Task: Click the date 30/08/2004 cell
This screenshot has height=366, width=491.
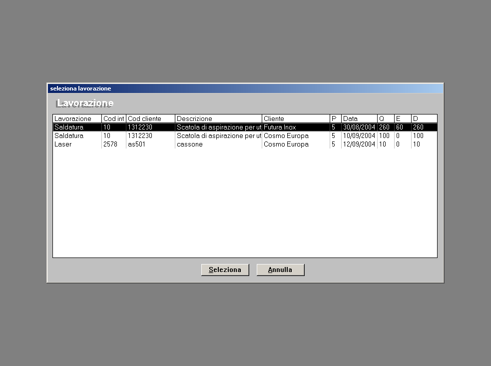Action: point(360,127)
